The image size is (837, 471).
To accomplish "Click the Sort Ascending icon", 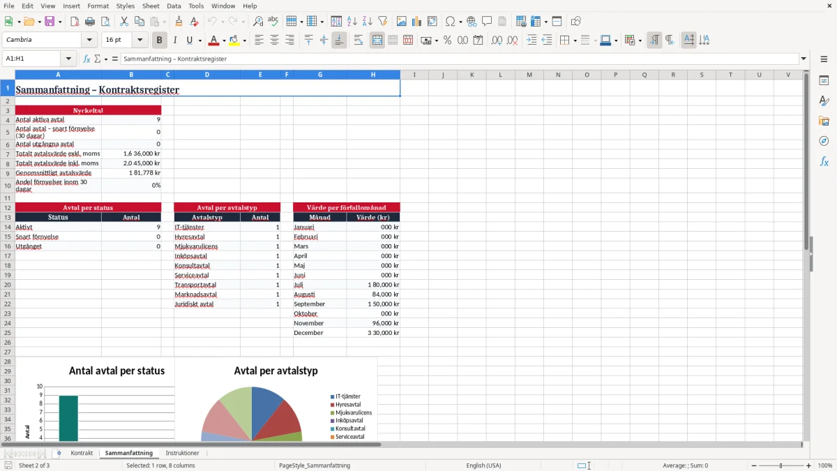I will pos(352,22).
